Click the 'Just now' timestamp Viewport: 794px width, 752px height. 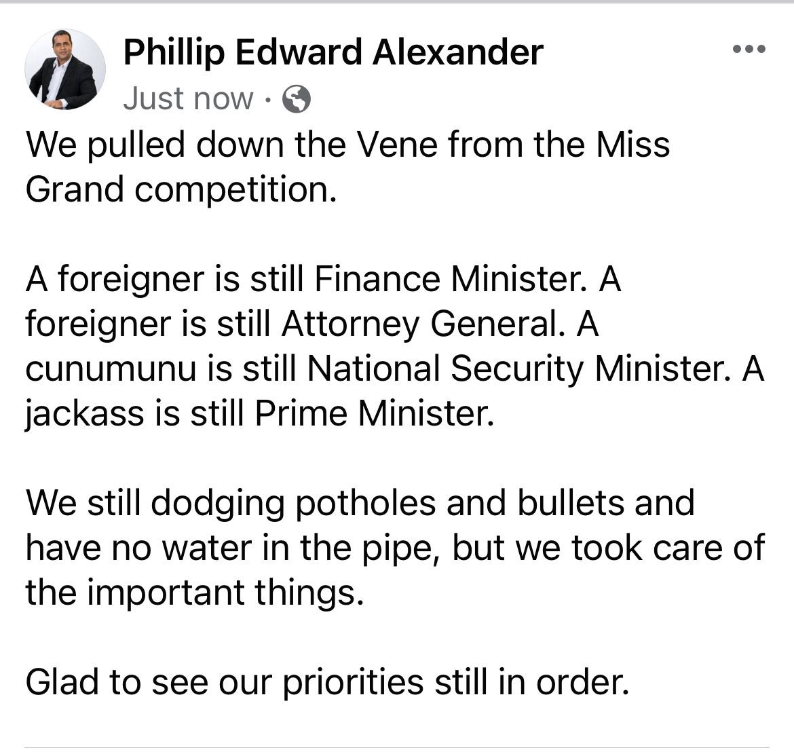(x=188, y=98)
